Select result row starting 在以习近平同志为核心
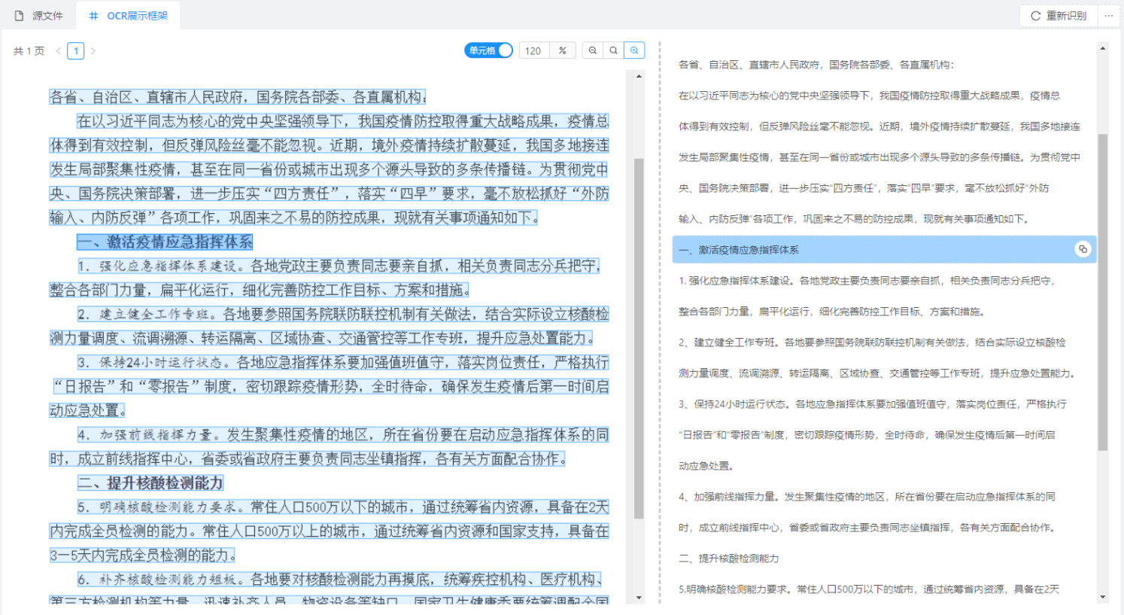The height and width of the screenshot is (615, 1124). coord(884,96)
